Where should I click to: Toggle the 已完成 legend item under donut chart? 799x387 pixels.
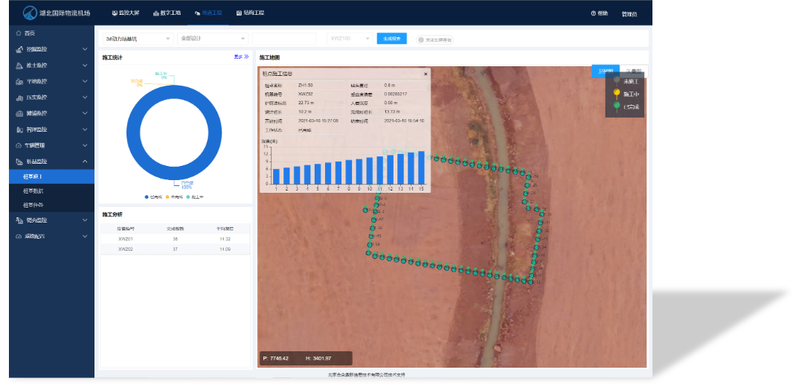(x=153, y=197)
